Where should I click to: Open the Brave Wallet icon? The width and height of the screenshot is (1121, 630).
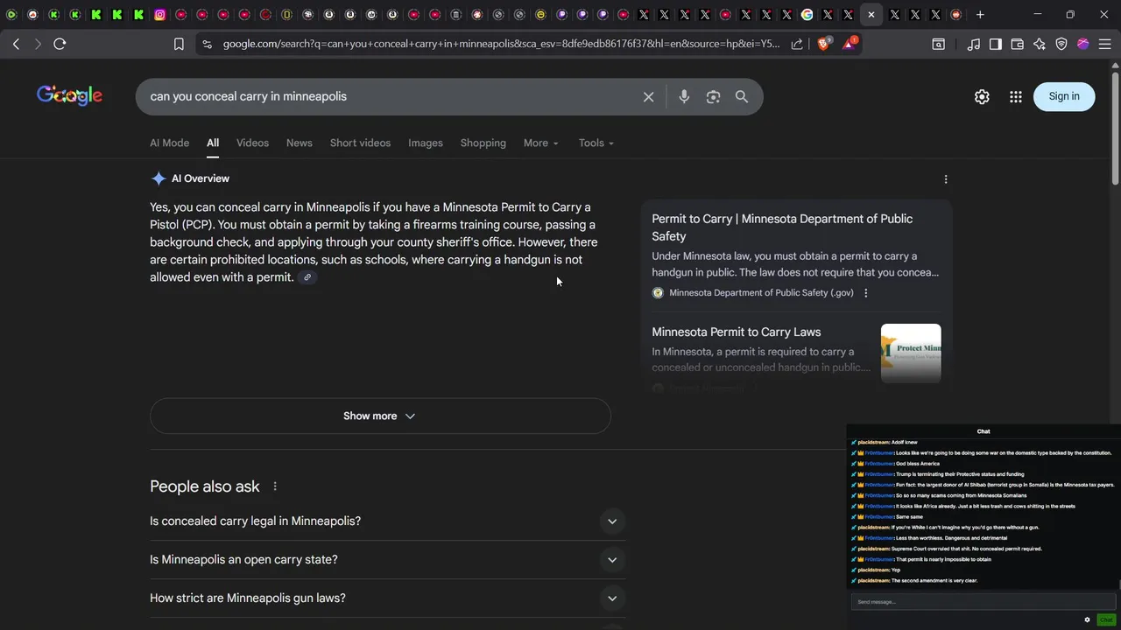click(x=1018, y=44)
